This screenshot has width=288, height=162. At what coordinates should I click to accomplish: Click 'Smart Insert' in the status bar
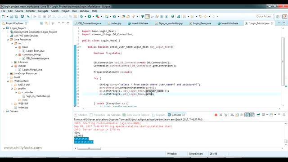(x=196, y=154)
